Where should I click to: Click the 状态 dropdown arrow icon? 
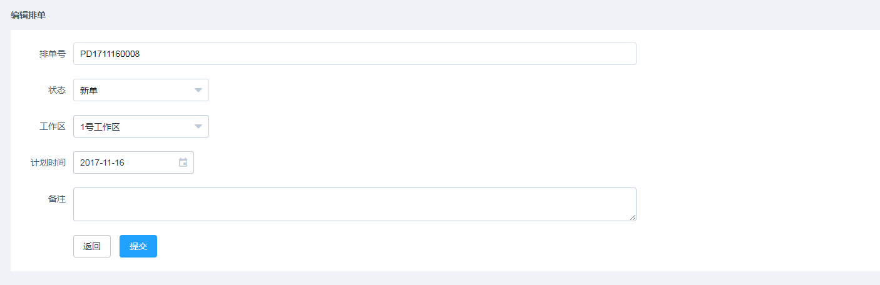pyautogui.click(x=198, y=90)
